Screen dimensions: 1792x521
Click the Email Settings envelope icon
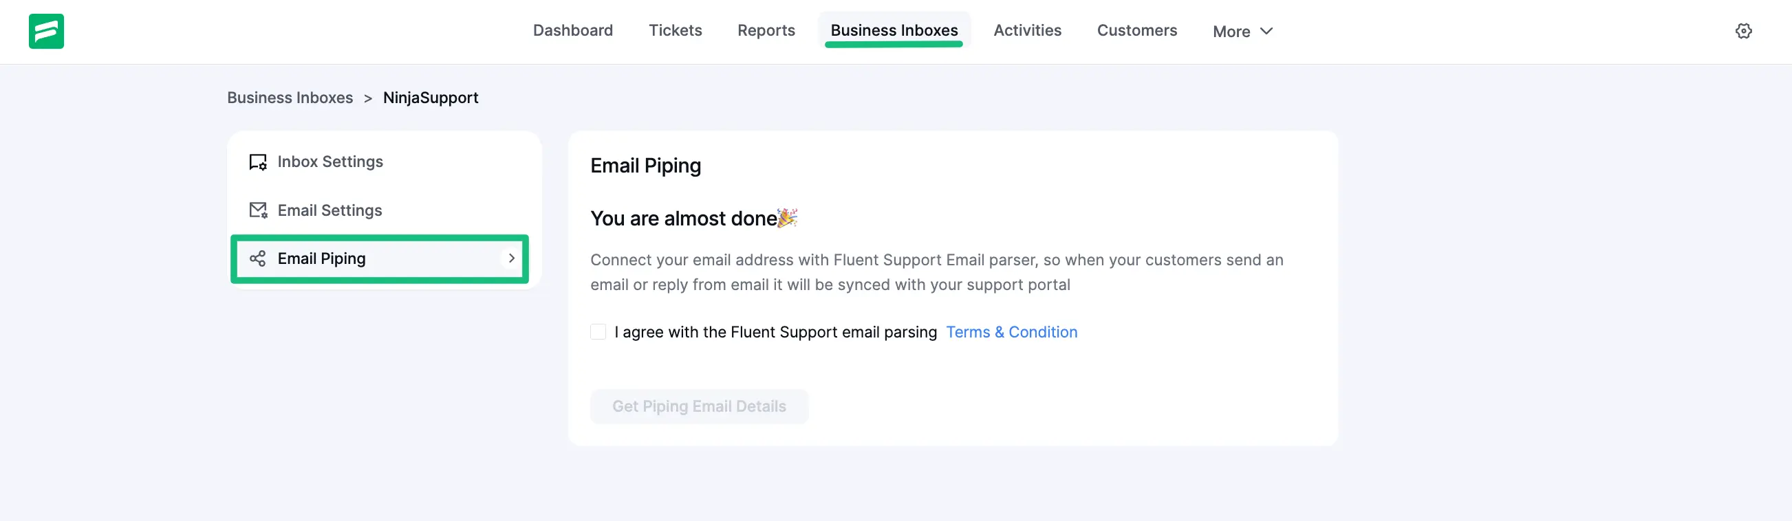(x=257, y=210)
